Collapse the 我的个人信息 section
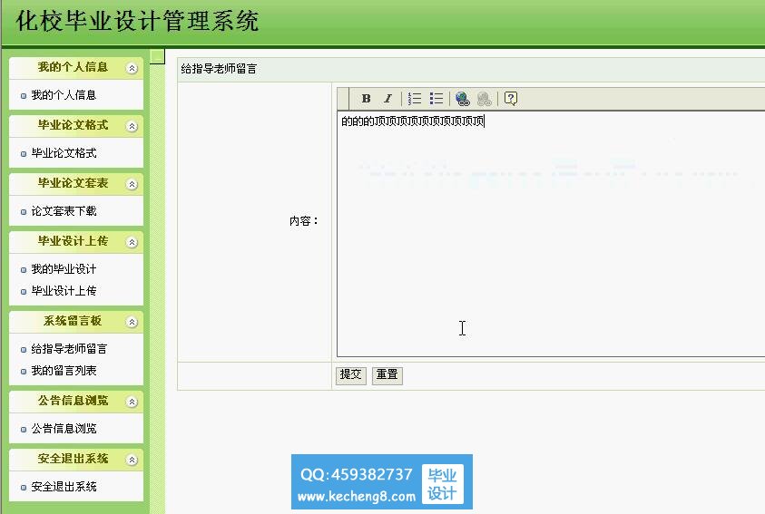 click(132, 68)
